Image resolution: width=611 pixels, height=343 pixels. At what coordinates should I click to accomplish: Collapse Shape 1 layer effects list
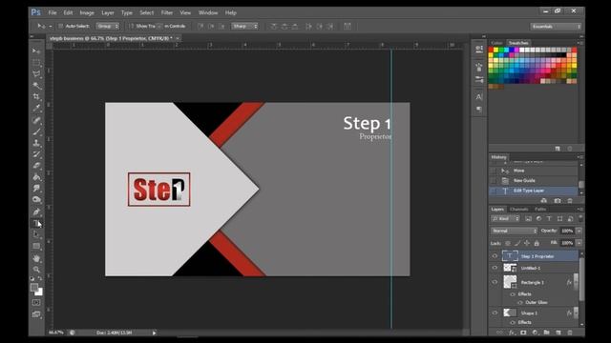pos(577,312)
